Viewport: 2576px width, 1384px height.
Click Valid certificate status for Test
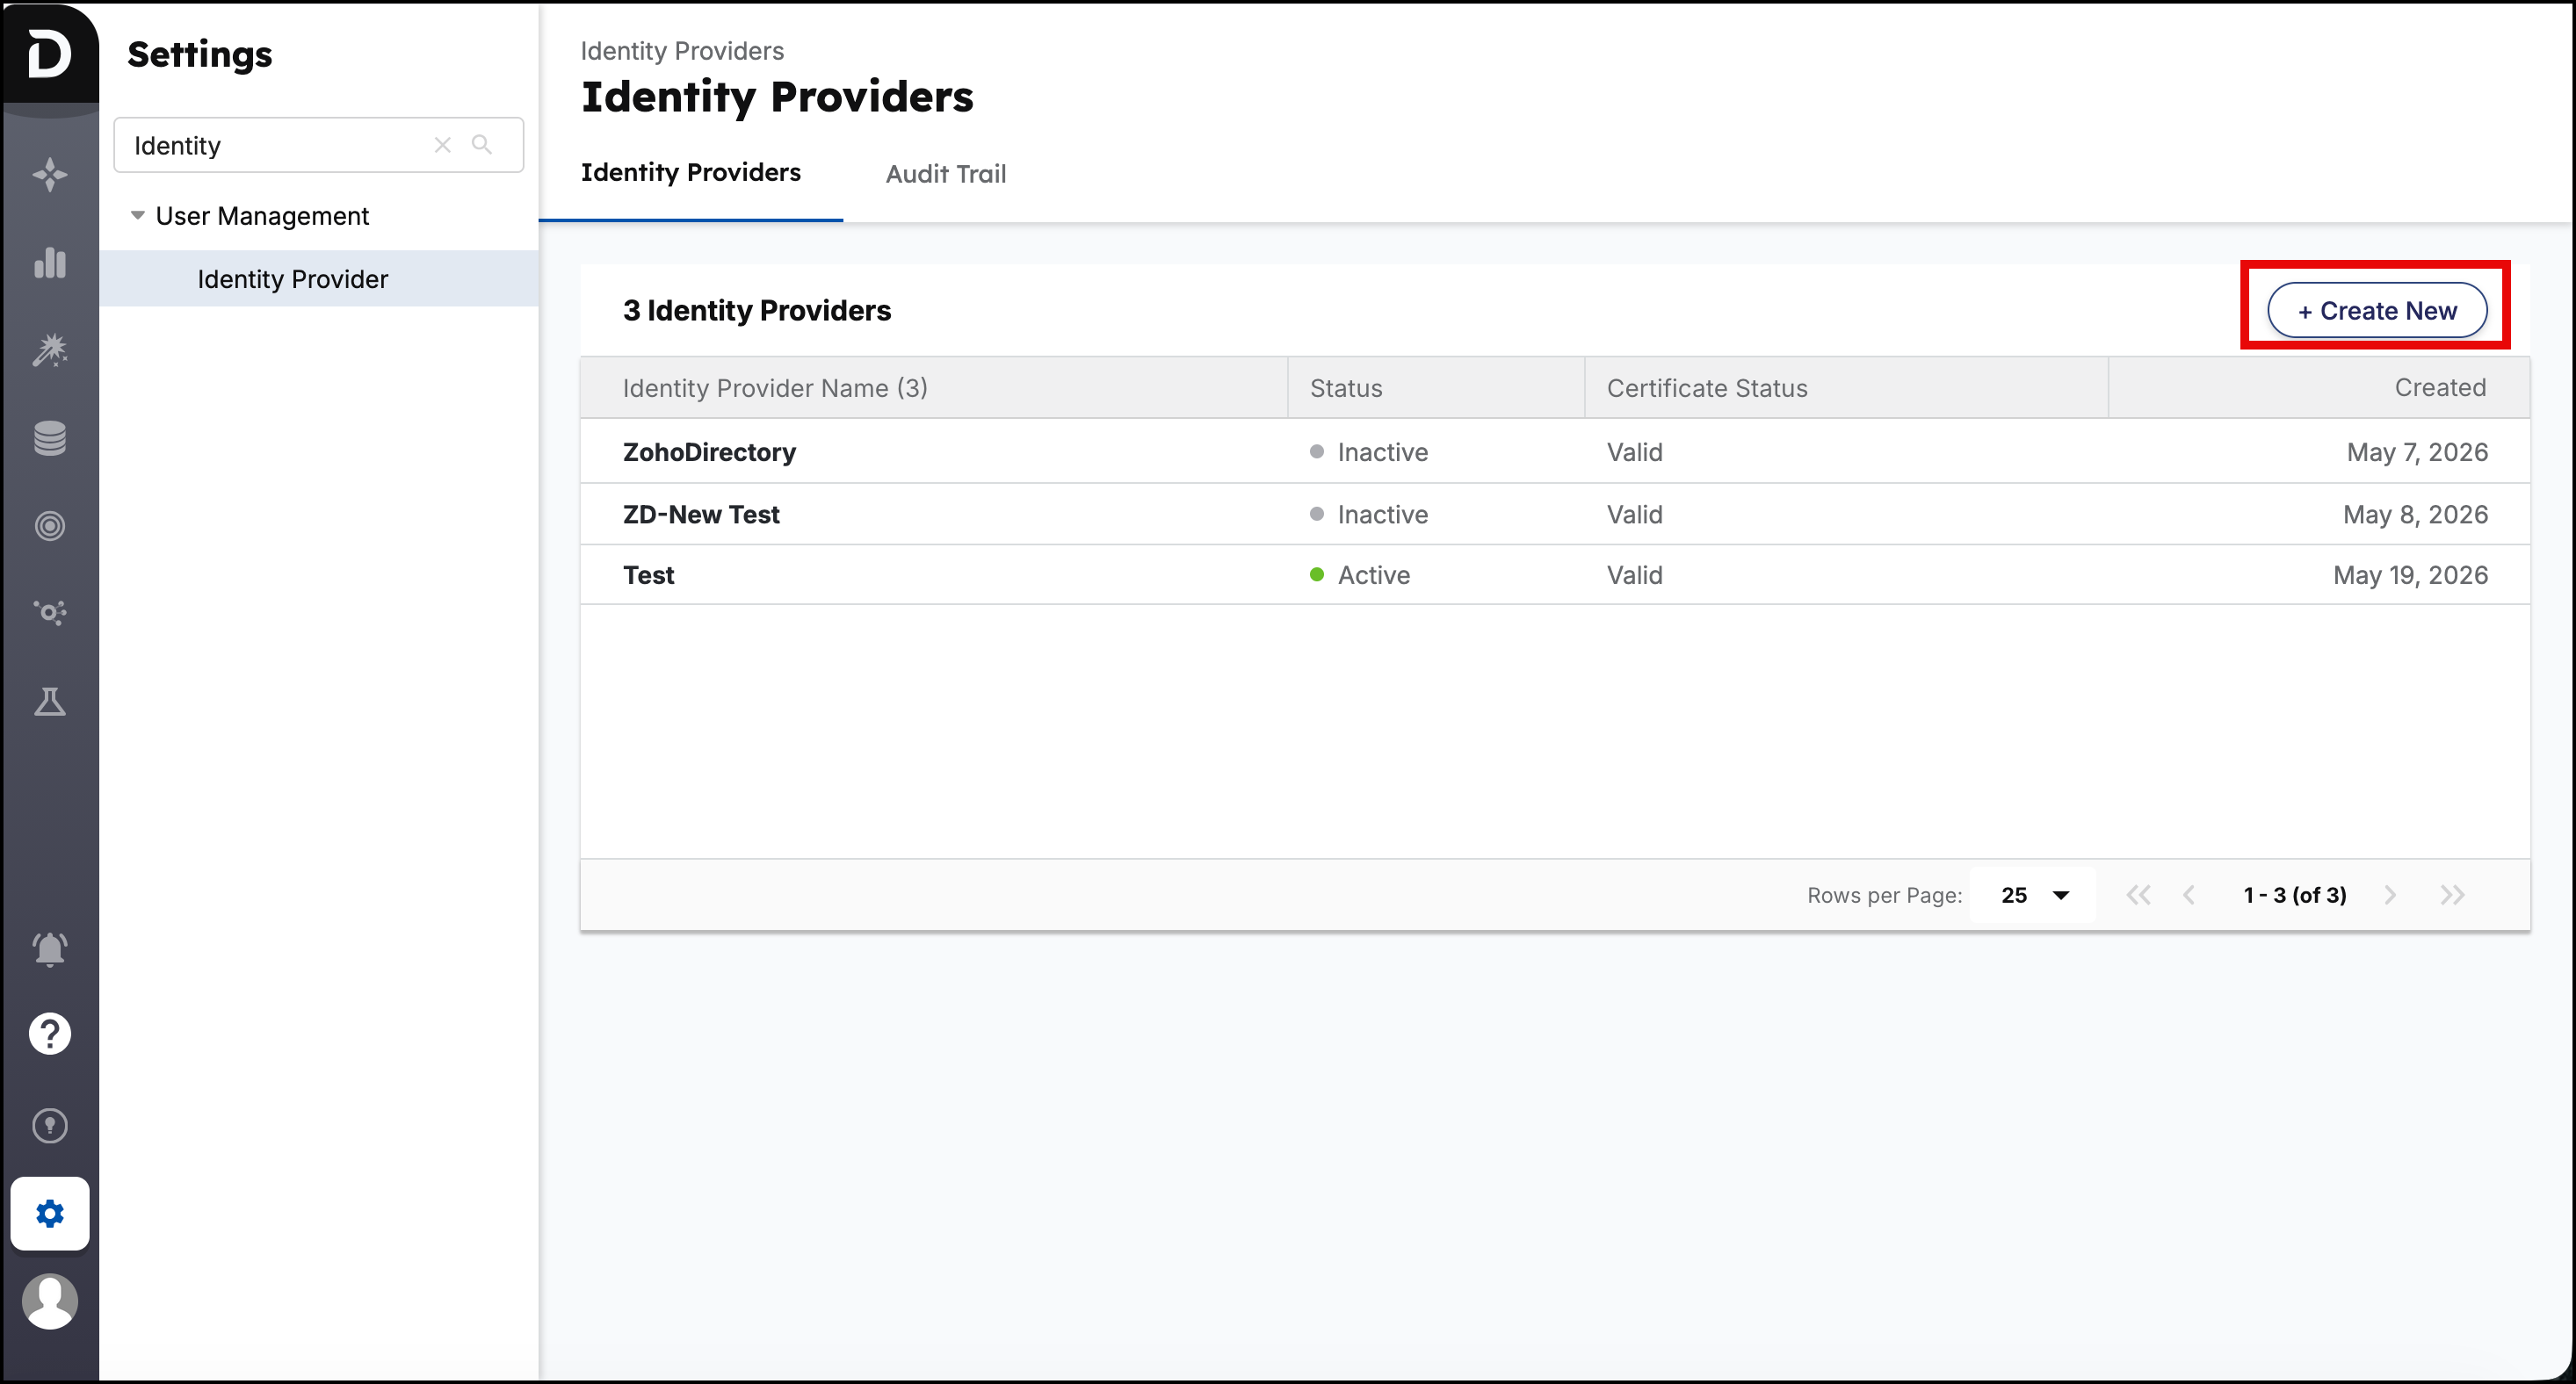point(1634,575)
